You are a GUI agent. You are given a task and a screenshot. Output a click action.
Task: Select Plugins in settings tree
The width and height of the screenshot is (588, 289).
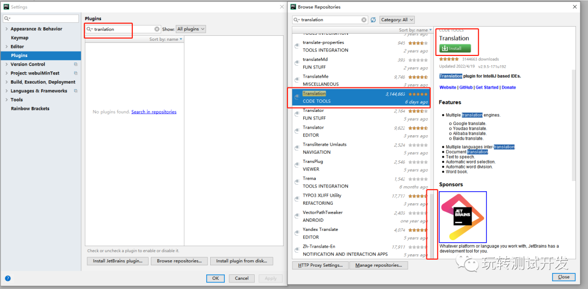[x=40, y=55]
